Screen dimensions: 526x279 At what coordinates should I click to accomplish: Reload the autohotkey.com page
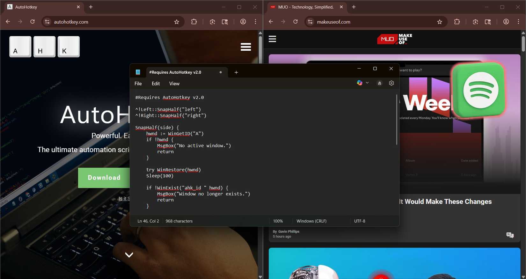[x=33, y=22]
